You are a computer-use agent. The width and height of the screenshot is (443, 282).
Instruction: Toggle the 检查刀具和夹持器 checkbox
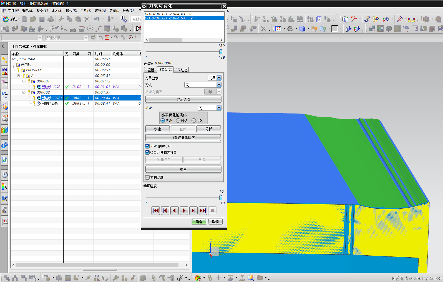click(147, 152)
